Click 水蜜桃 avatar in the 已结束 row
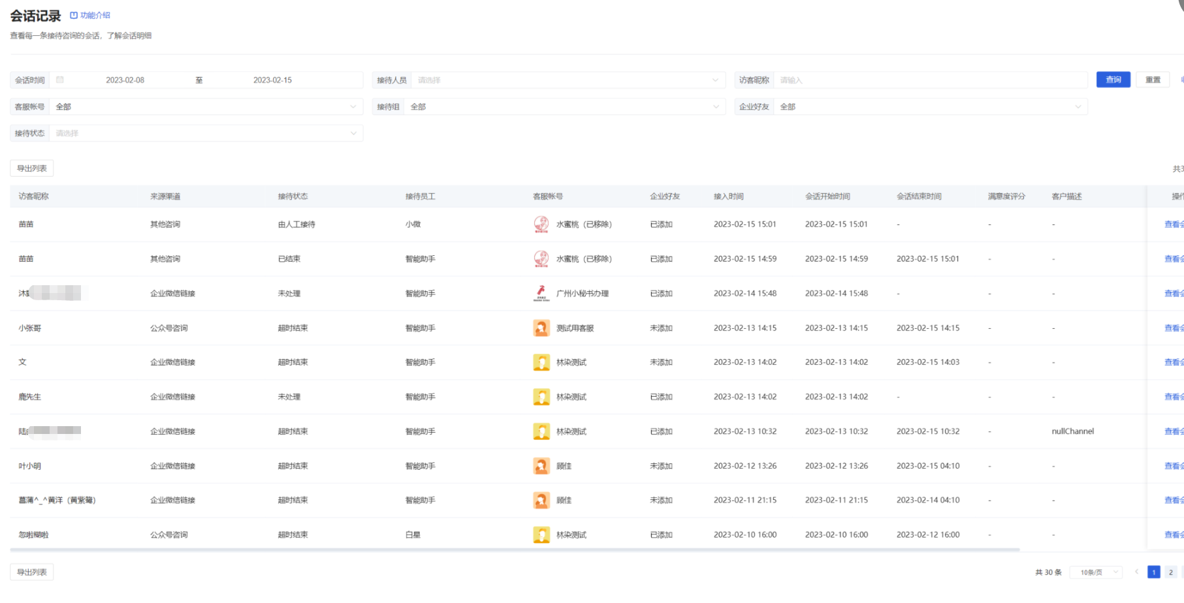Screen dimensions: 1184x603 (541, 258)
